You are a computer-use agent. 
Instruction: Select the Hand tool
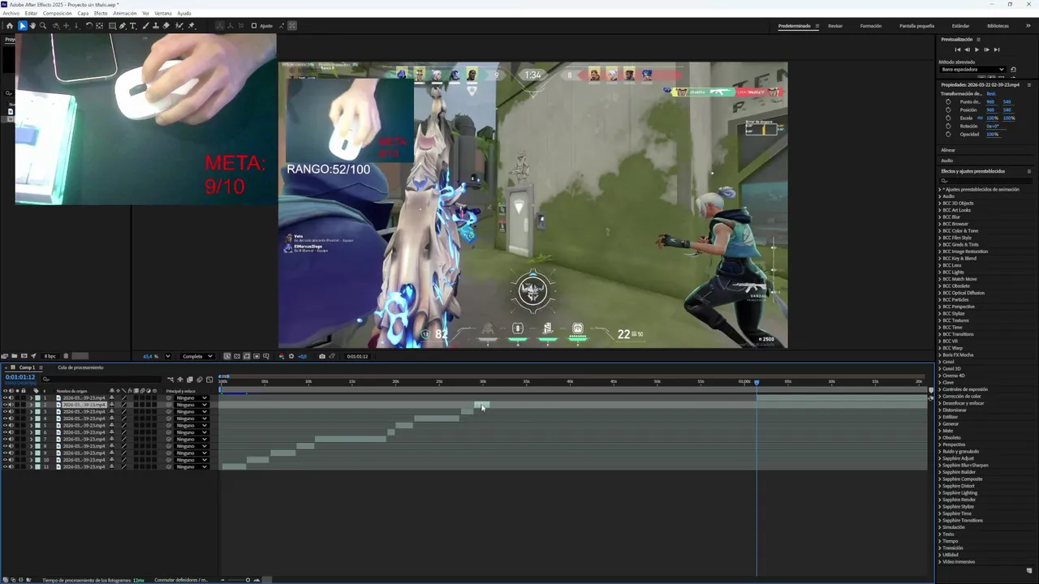32,26
